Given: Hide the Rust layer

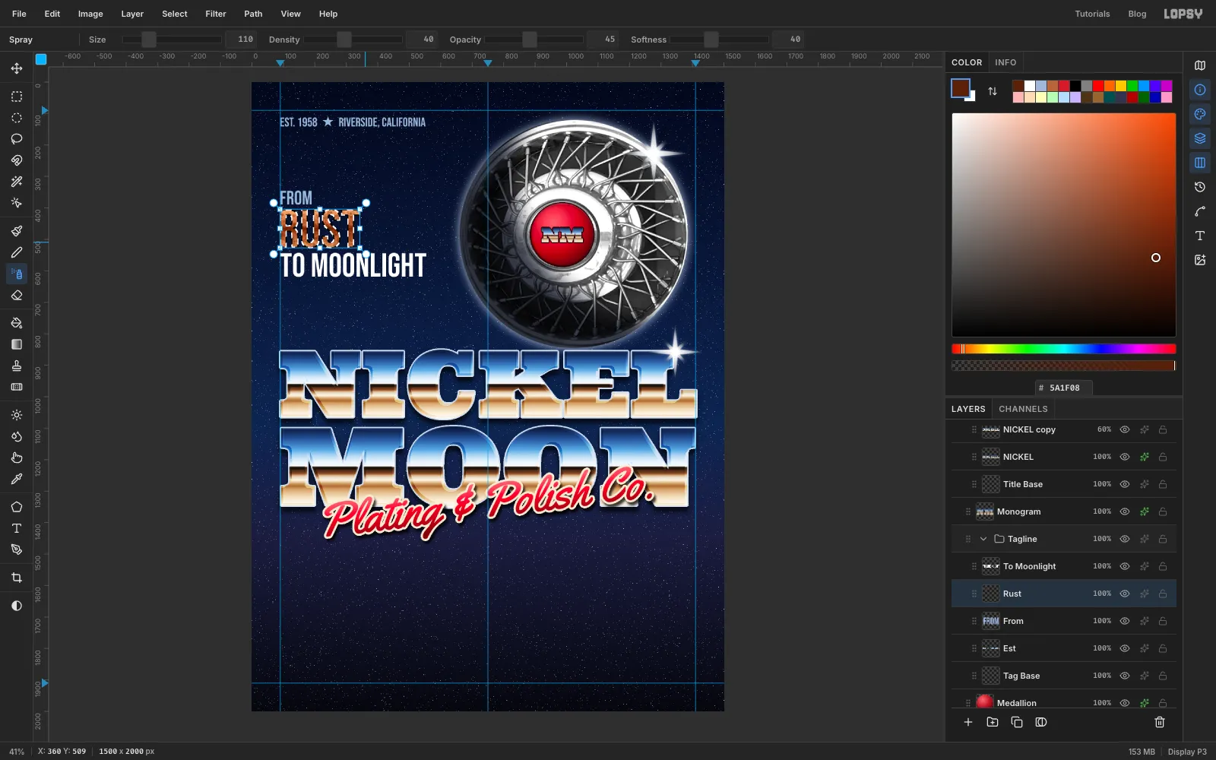Looking at the screenshot, I should [x=1125, y=594].
